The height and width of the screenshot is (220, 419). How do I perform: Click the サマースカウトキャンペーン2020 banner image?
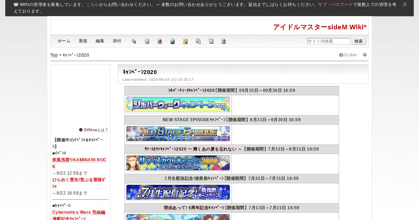[x=178, y=163]
